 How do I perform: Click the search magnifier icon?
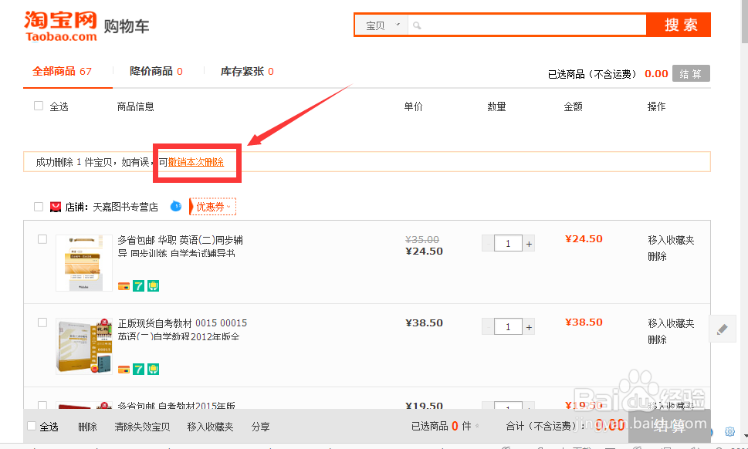coord(416,25)
